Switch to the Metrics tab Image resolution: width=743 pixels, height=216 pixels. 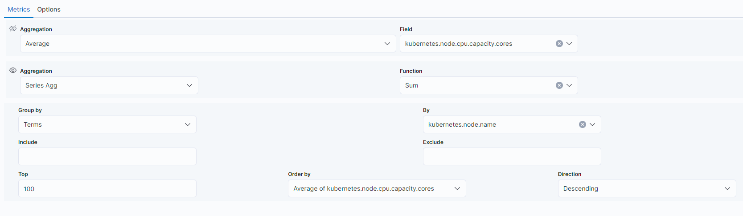click(x=19, y=9)
